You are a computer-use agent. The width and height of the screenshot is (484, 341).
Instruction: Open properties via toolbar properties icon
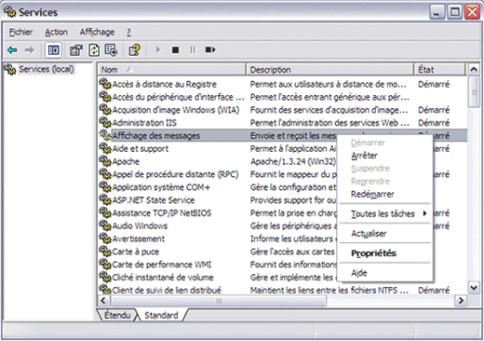(x=76, y=49)
